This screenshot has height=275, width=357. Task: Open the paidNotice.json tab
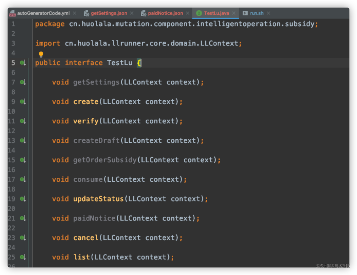tap(165, 13)
